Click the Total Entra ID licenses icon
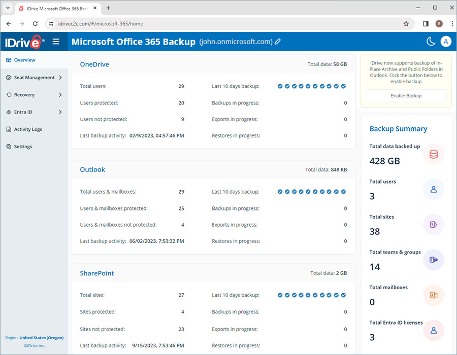457x355 pixels. 434,330
